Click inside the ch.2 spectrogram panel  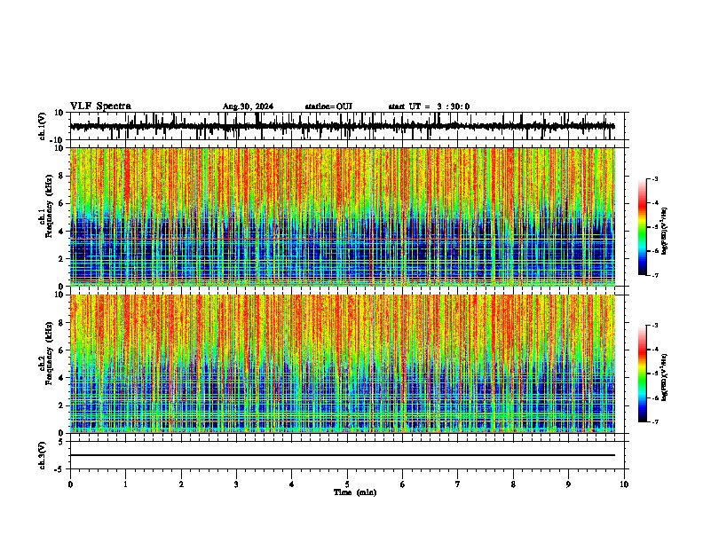tap(342, 364)
